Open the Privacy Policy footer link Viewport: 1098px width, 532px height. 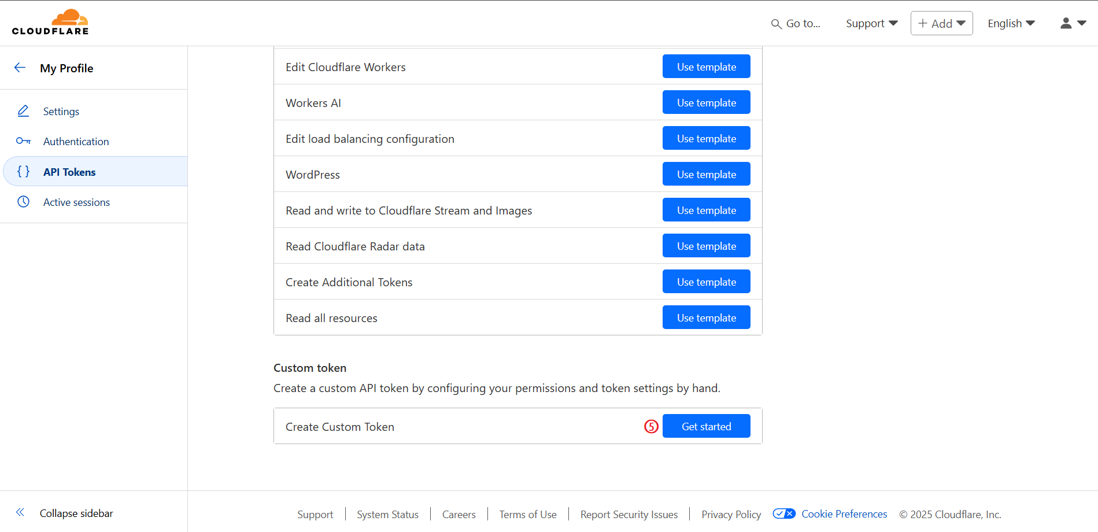click(731, 514)
